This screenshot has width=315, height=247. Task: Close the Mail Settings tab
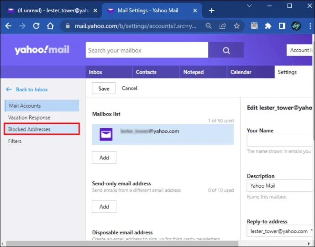195,11
